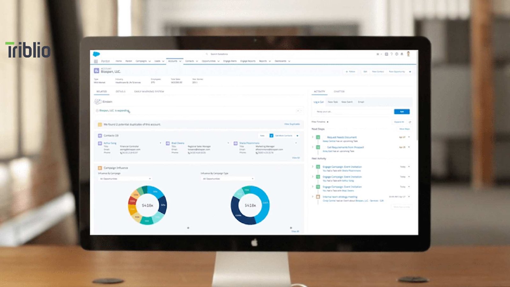Open the Filter Timeline icon
This screenshot has width=510, height=287.
pos(328,122)
